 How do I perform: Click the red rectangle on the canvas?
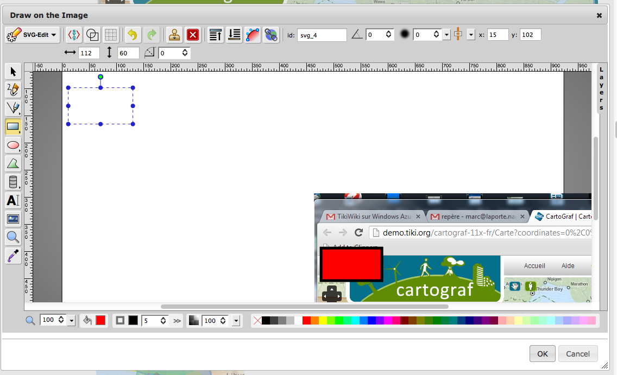click(351, 264)
